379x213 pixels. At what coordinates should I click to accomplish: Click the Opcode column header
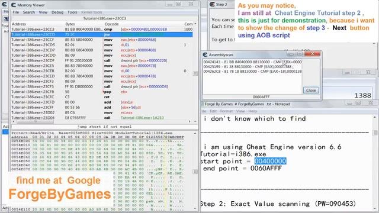click(x=111, y=24)
